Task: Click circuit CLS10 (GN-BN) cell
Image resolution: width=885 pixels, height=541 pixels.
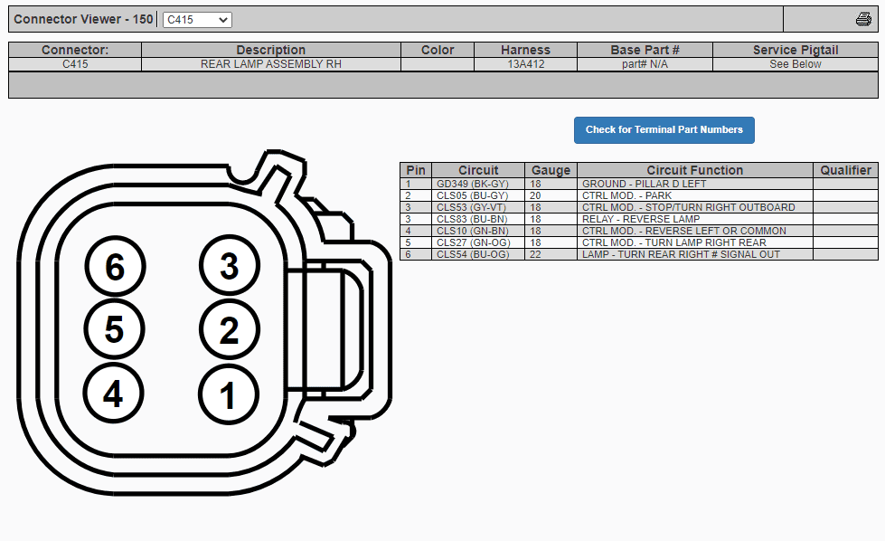Action: [x=478, y=231]
